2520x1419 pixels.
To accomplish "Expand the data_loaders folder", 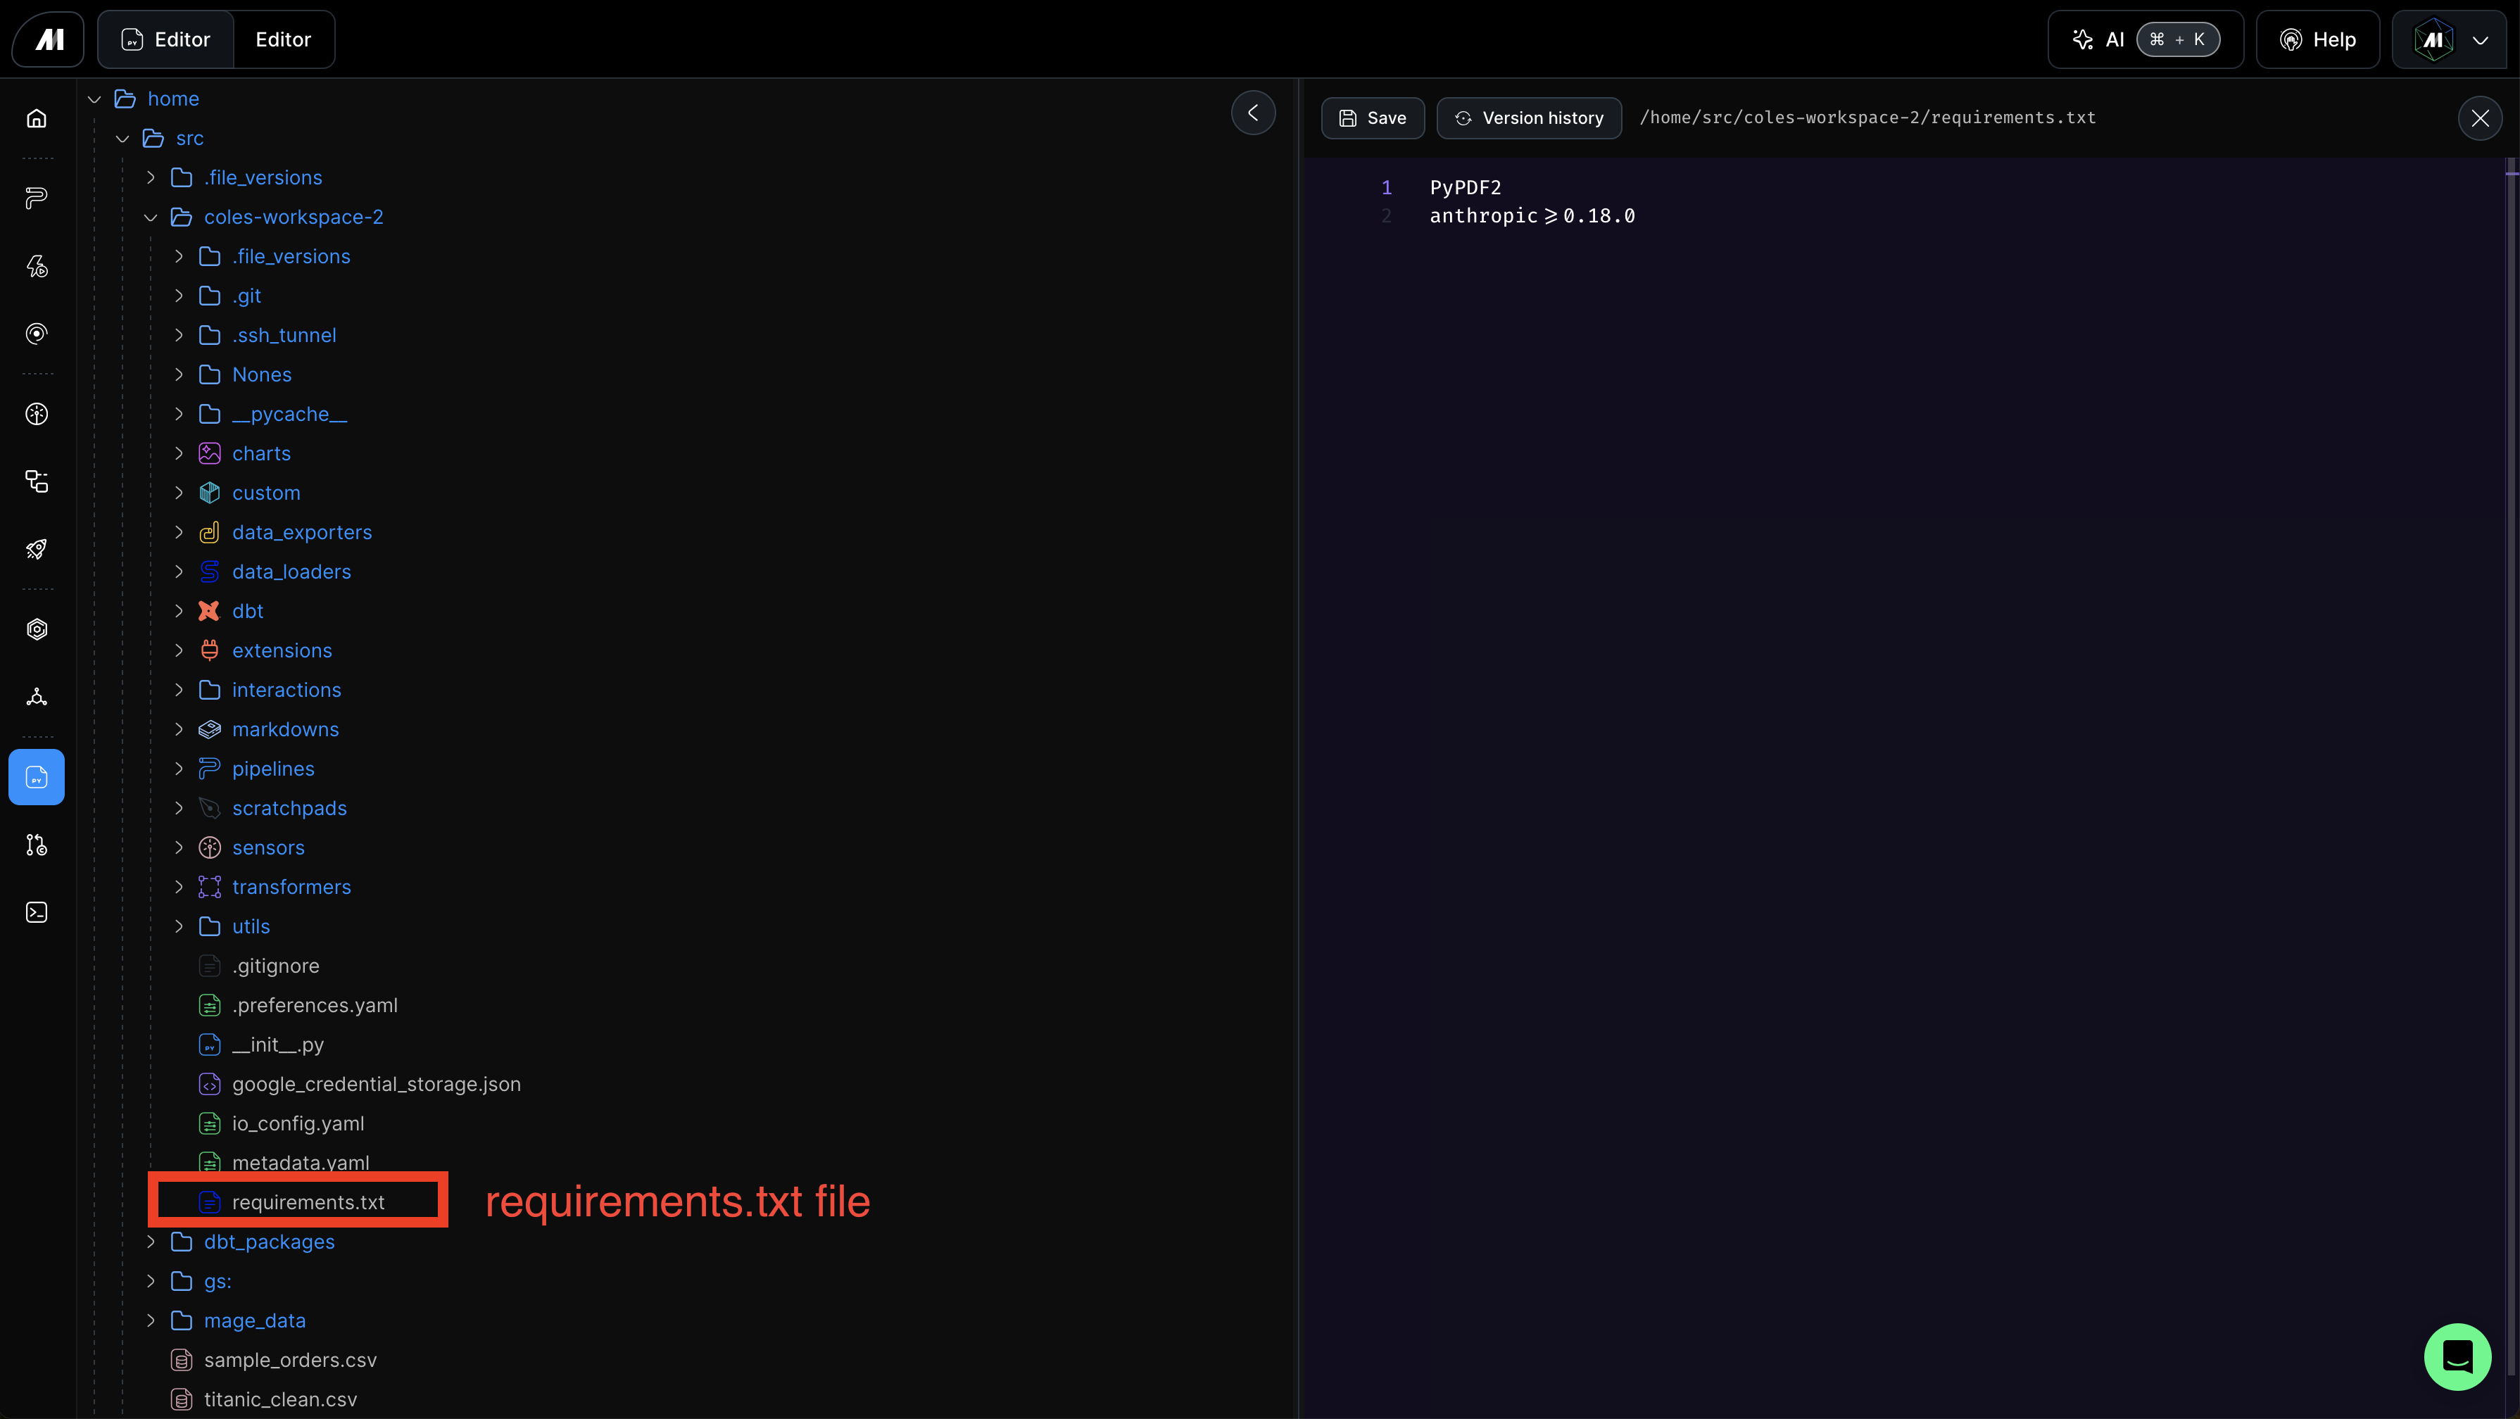I will [x=179, y=572].
